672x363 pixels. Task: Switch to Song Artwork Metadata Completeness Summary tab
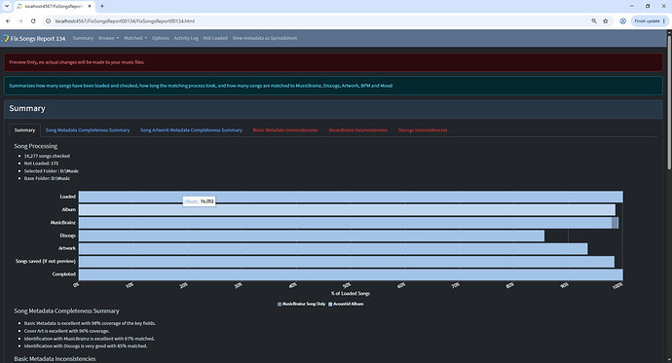tap(191, 130)
